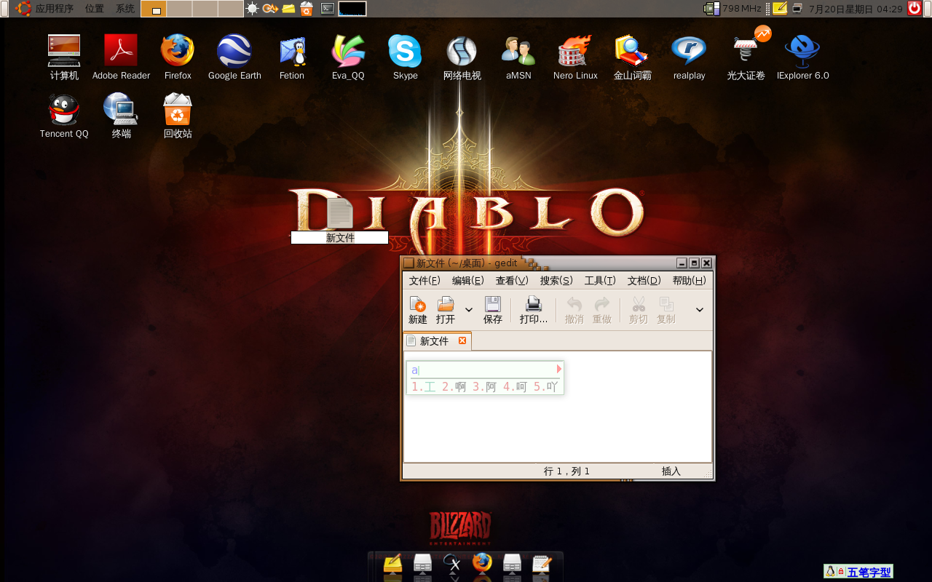This screenshot has height=582, width=932.
Task: Choose candidate 4 呵 in input popup
Action: pos(516,387)
